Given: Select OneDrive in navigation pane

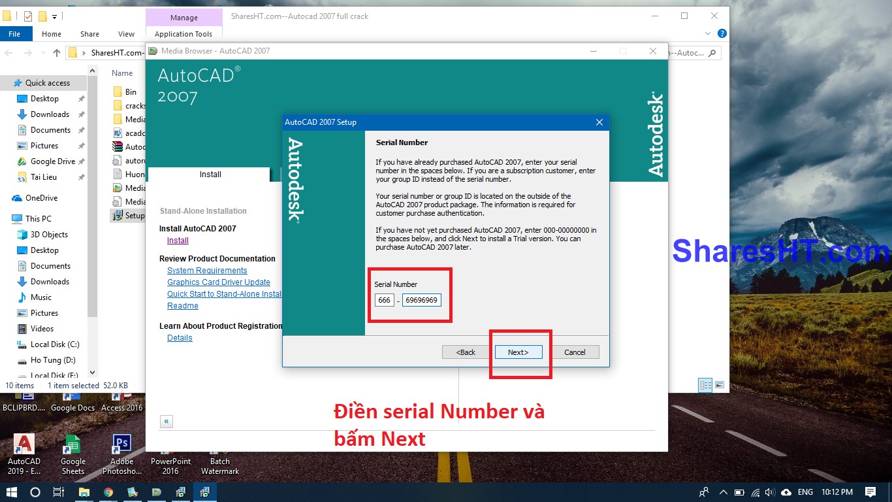Looking at the screenshot, I should (41, 198).
